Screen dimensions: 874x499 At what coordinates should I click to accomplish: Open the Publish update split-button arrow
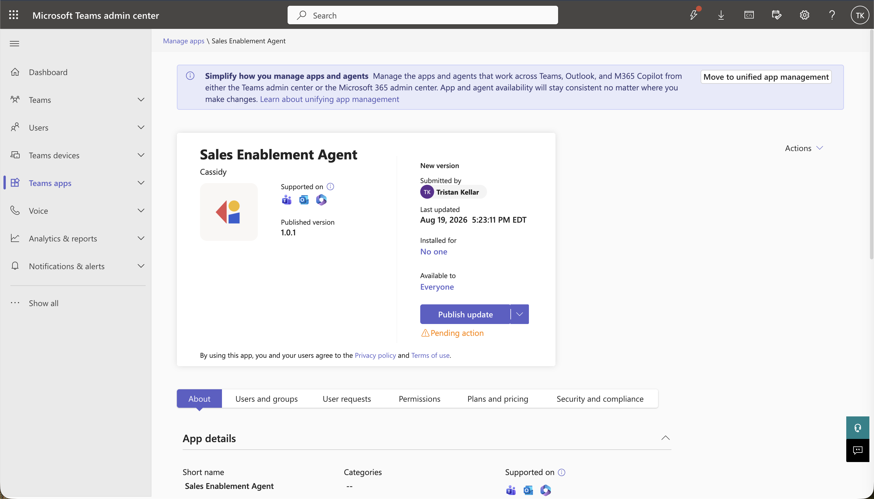(520, 314)
